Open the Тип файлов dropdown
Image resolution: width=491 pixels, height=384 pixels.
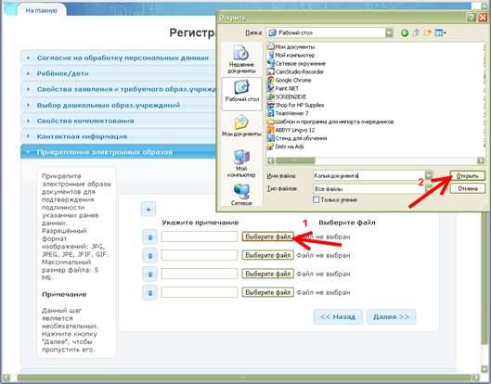(429, 188)
